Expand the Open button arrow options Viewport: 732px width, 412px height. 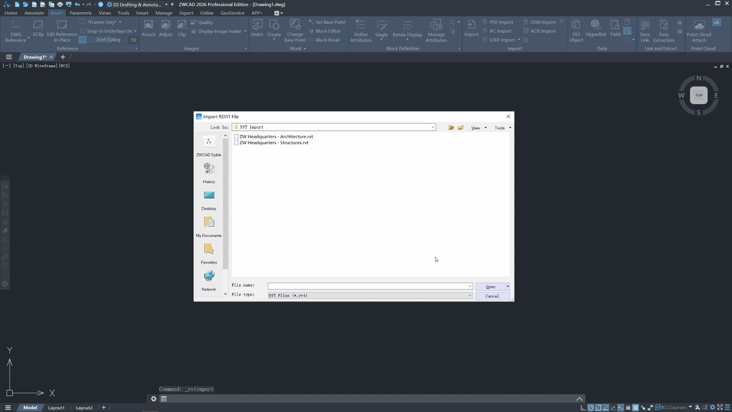click(508, 287)
